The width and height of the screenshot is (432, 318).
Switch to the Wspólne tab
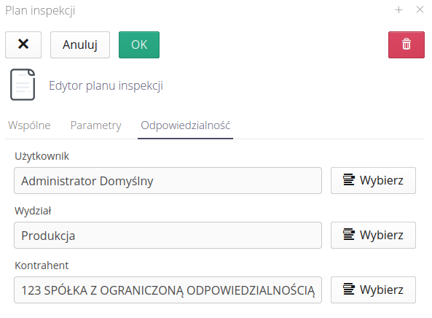point(29,125)
